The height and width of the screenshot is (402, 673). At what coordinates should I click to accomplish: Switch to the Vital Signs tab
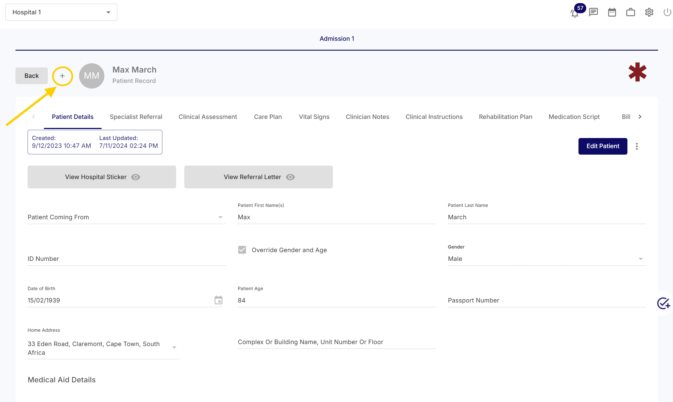314,117
